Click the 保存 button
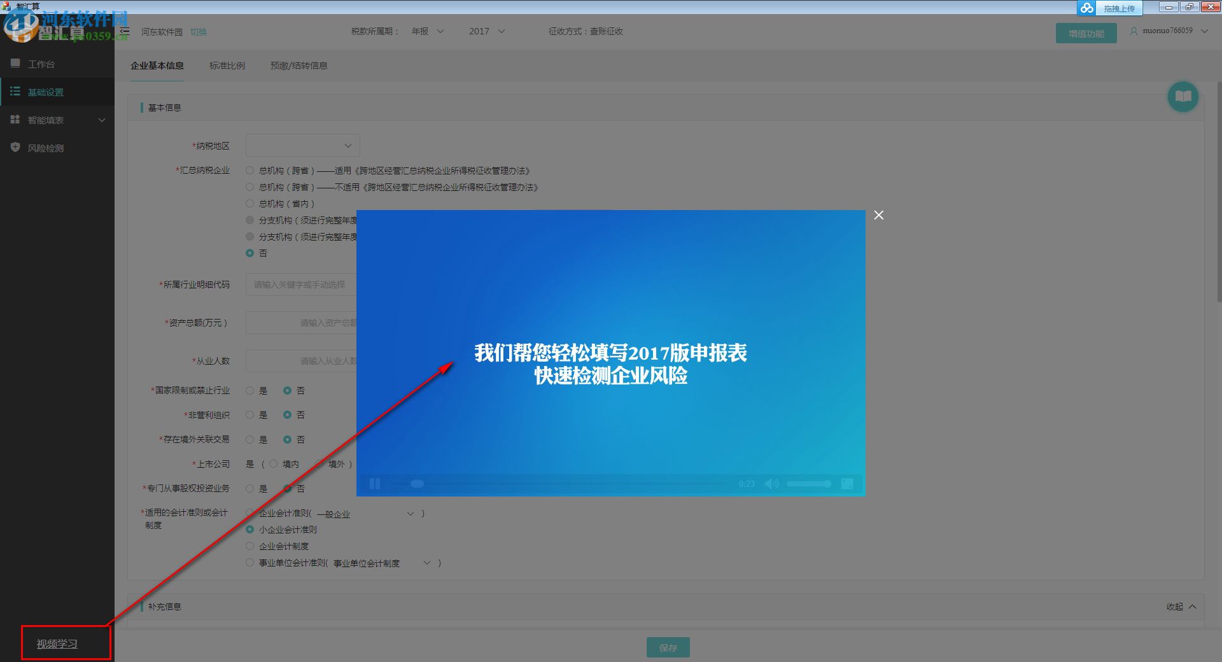The height and width of the screenshot is (662, 1222). click(668, 647)
